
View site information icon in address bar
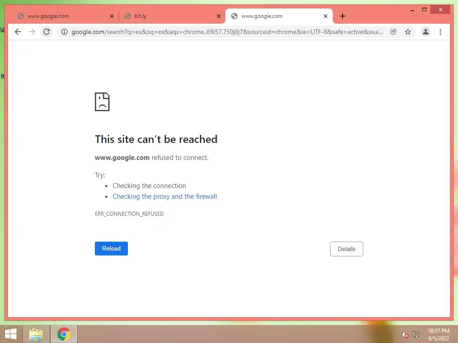64,32
